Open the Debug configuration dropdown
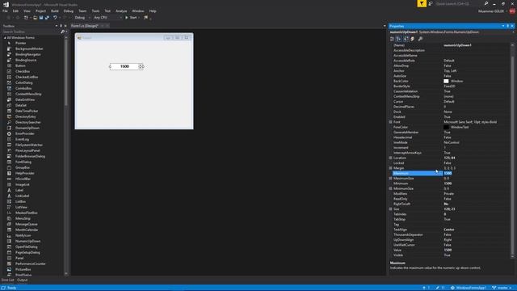This screenshot has height=291, width=517. pyautogui.click(x=82, y=18)
